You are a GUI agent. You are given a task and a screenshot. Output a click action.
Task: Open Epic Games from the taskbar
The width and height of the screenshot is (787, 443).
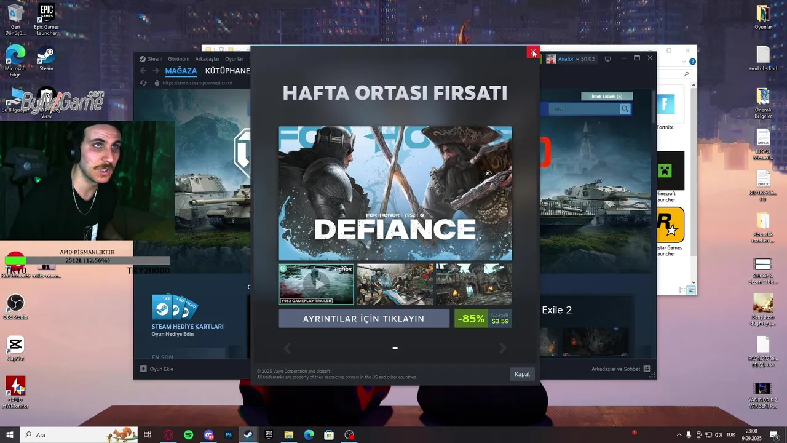pyautogui.click(x=269, y=435)
